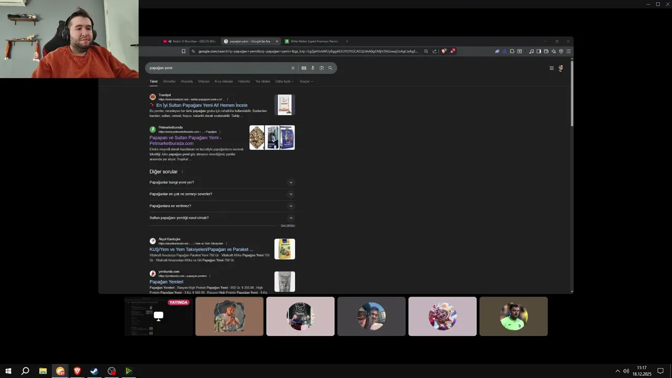Show hidden system tray icons
672x378 pixels.
tap(617, 371)
